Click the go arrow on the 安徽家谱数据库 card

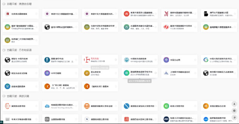pyautogui.click(x=36, y=86)
